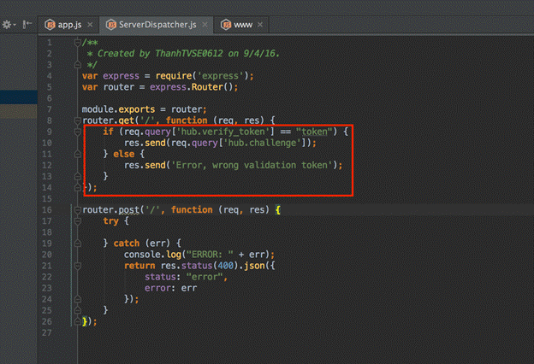Switch to the www tab
534x364 pixels.
(243, 25)
